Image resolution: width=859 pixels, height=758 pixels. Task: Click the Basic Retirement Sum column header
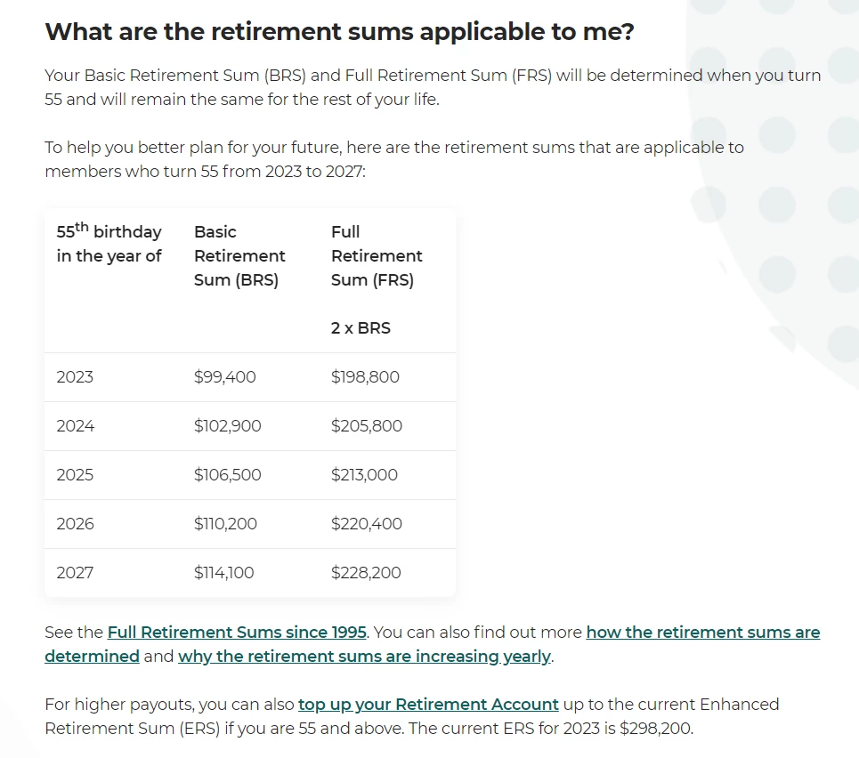pos(239,255)
